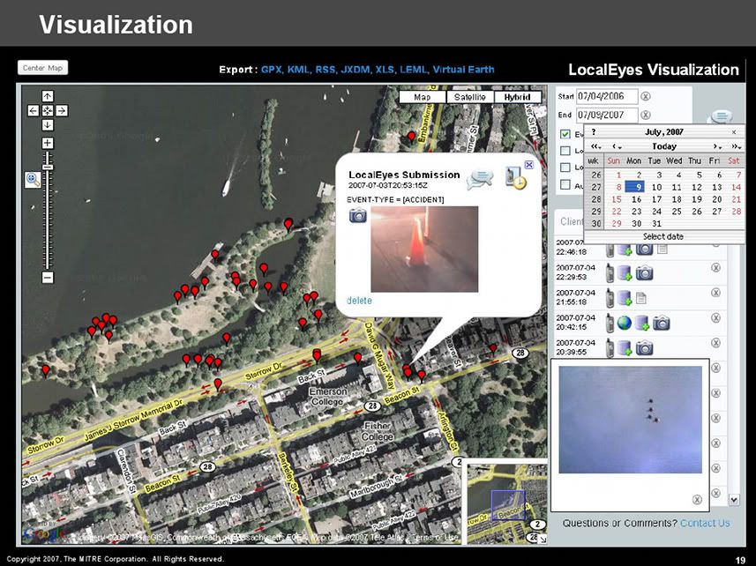
Task: Go to next month in calendar
Action: (717, 146)
